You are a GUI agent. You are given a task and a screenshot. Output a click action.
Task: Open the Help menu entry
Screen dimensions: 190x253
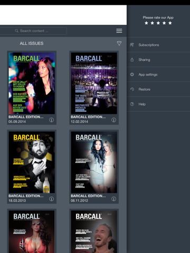pos(158,104)
